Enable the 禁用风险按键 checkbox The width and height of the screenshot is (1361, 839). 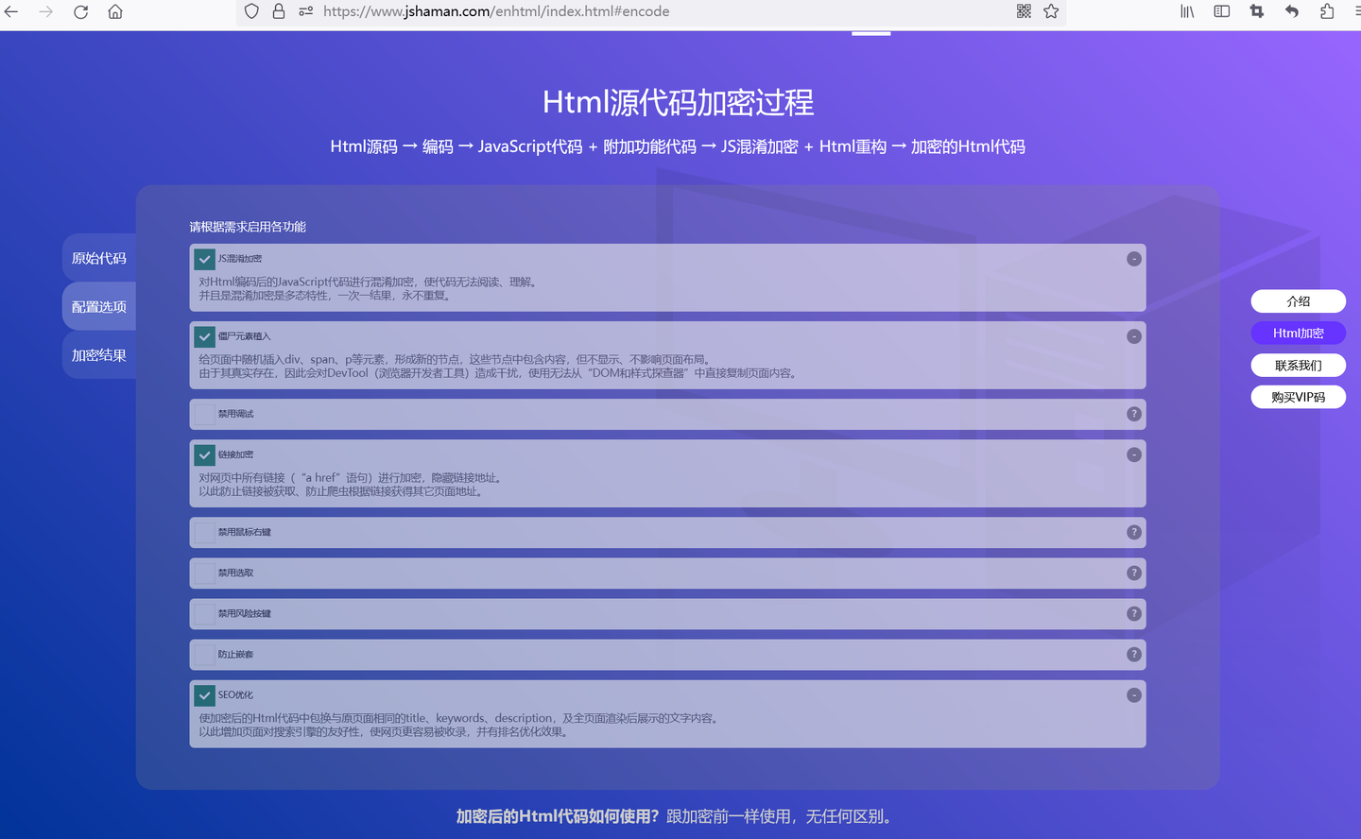[x=204, y=613]
